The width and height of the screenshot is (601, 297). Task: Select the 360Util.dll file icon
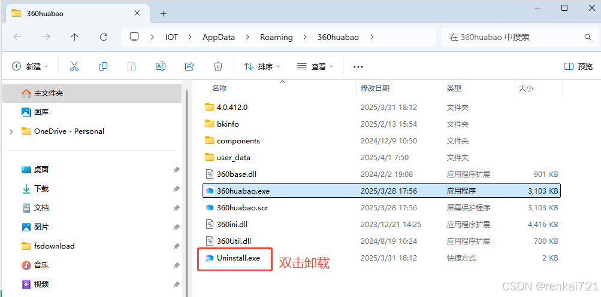coord(209,241)
